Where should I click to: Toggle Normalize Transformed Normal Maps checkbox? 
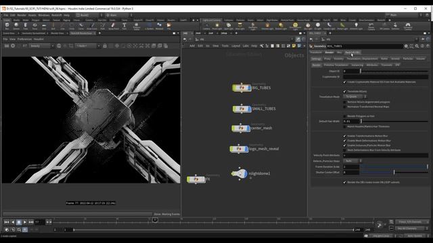click(x=344, y=107)
